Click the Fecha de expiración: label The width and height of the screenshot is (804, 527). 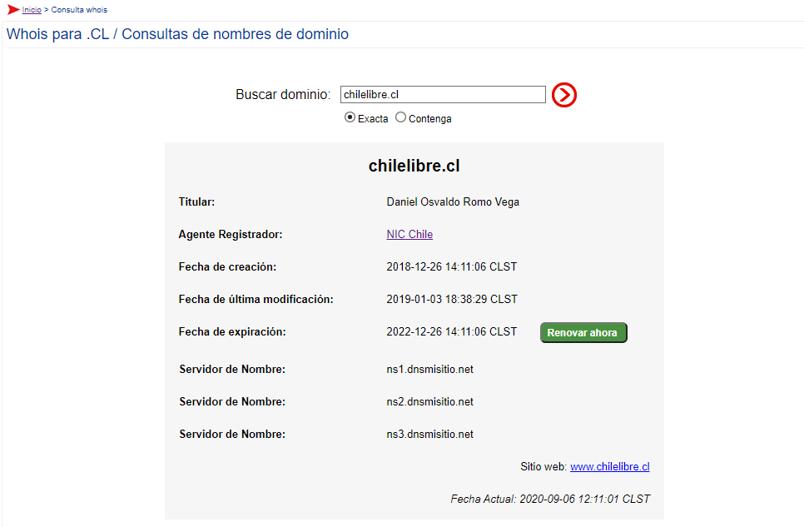point(232,332)
